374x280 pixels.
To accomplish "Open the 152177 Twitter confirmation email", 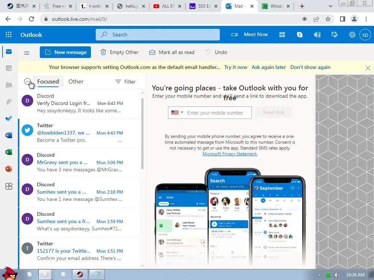I will 79,251.
